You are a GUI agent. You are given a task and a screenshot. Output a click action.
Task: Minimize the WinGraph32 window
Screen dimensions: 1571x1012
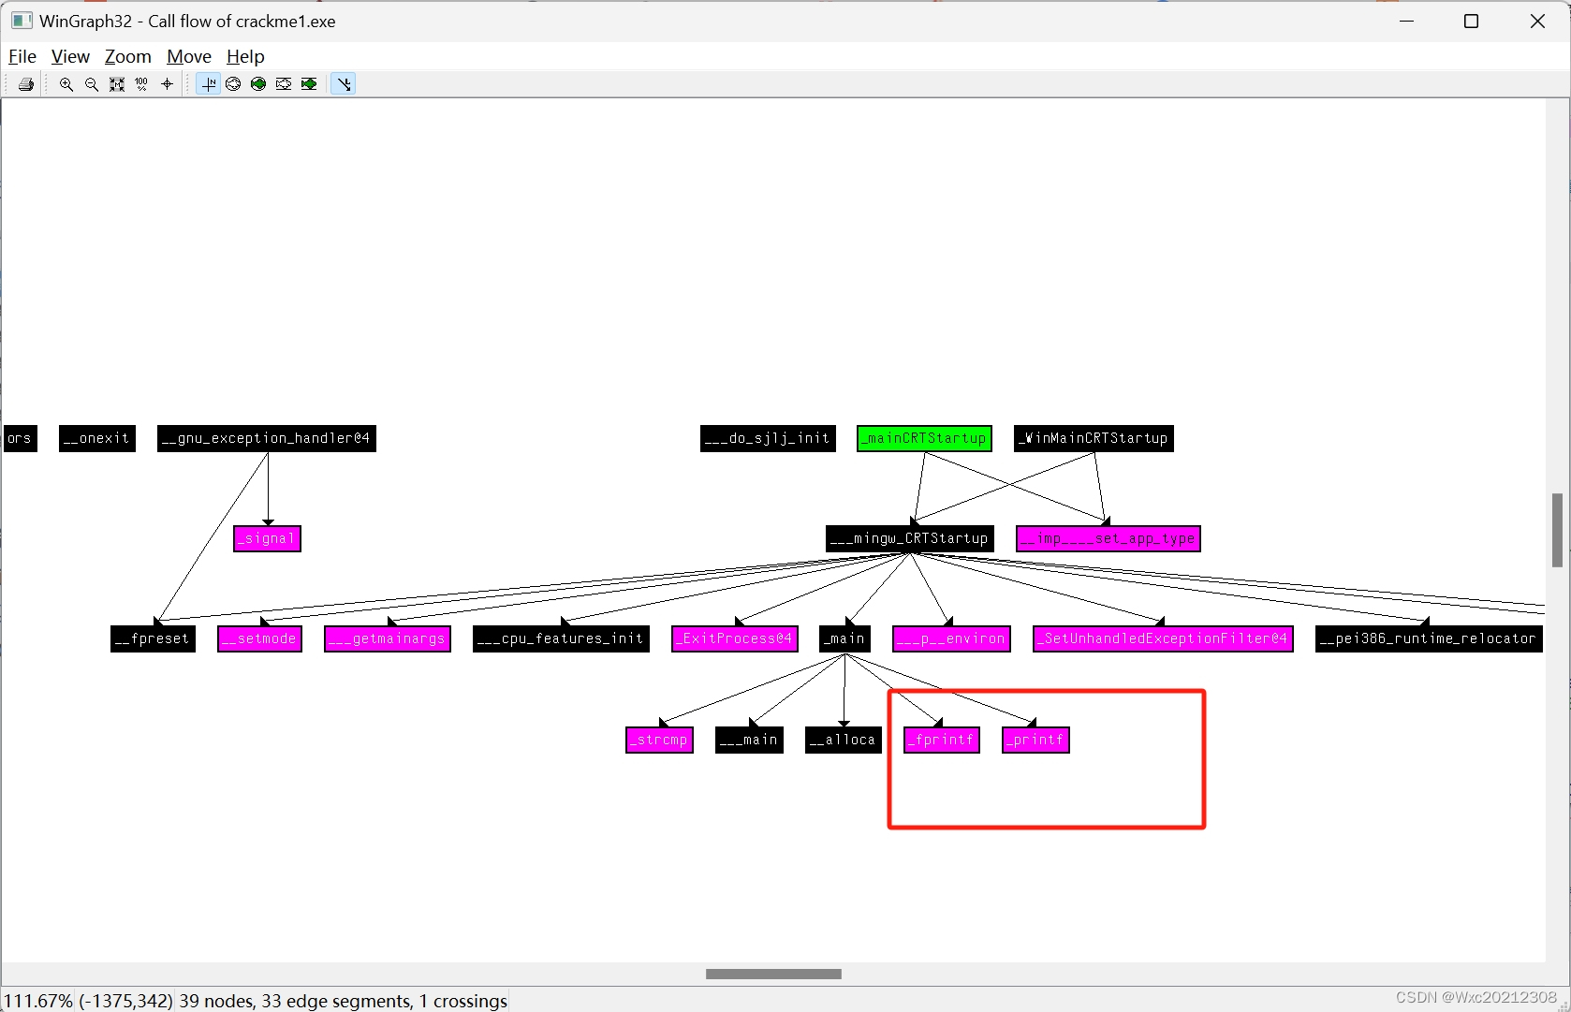(x=1406, y=21)
